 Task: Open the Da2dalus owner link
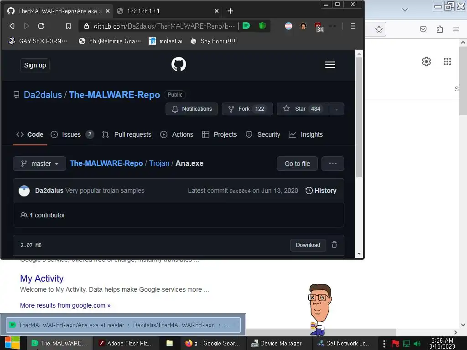[43, 95]
